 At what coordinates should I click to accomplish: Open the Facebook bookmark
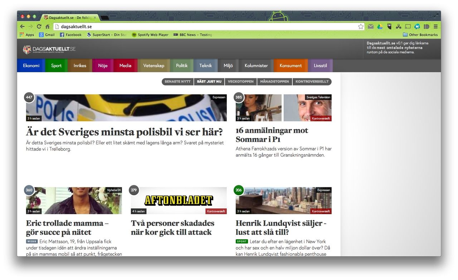(70, 35)
